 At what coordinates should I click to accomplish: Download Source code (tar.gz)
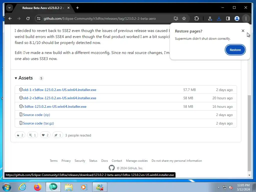(x=38, y=123)
